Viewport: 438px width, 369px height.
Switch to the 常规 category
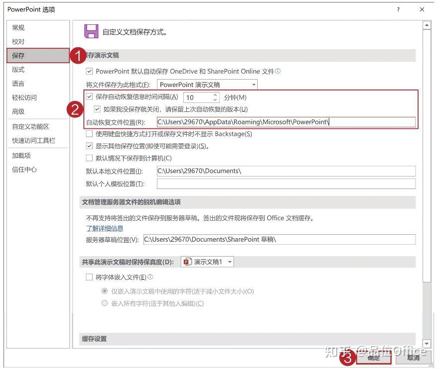(18, 28)
